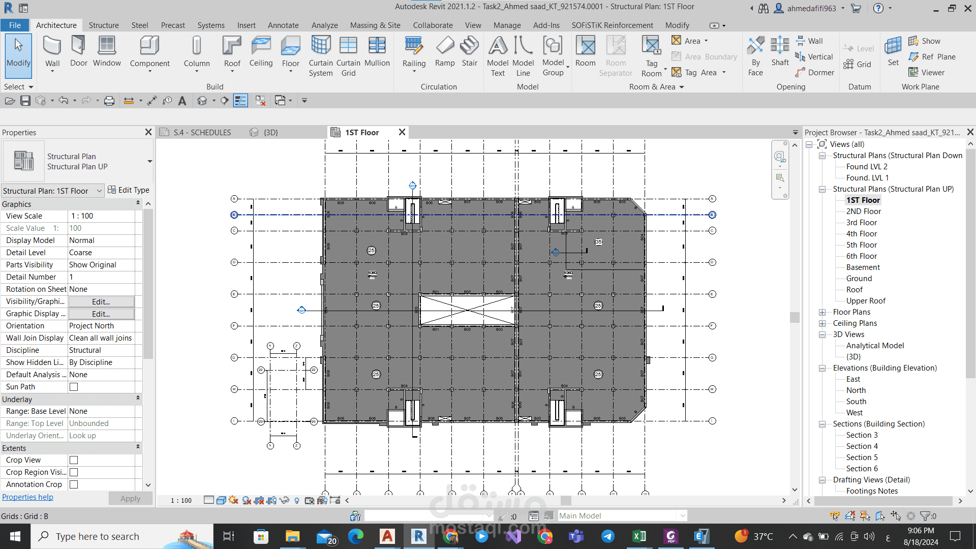Expand the Floor Plans tree node
Image resolution: width=976 pixels, height=549 pixels.
822,312
